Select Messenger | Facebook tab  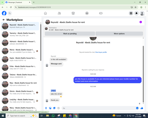(x=18, y=2)
